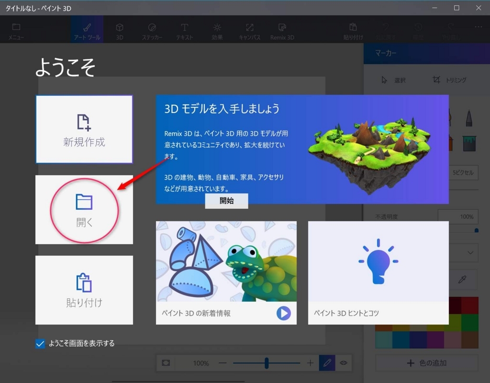The image size is (490, 383).
Task: Expand the material dropdown chevron
Action: [x=470, y=253]
